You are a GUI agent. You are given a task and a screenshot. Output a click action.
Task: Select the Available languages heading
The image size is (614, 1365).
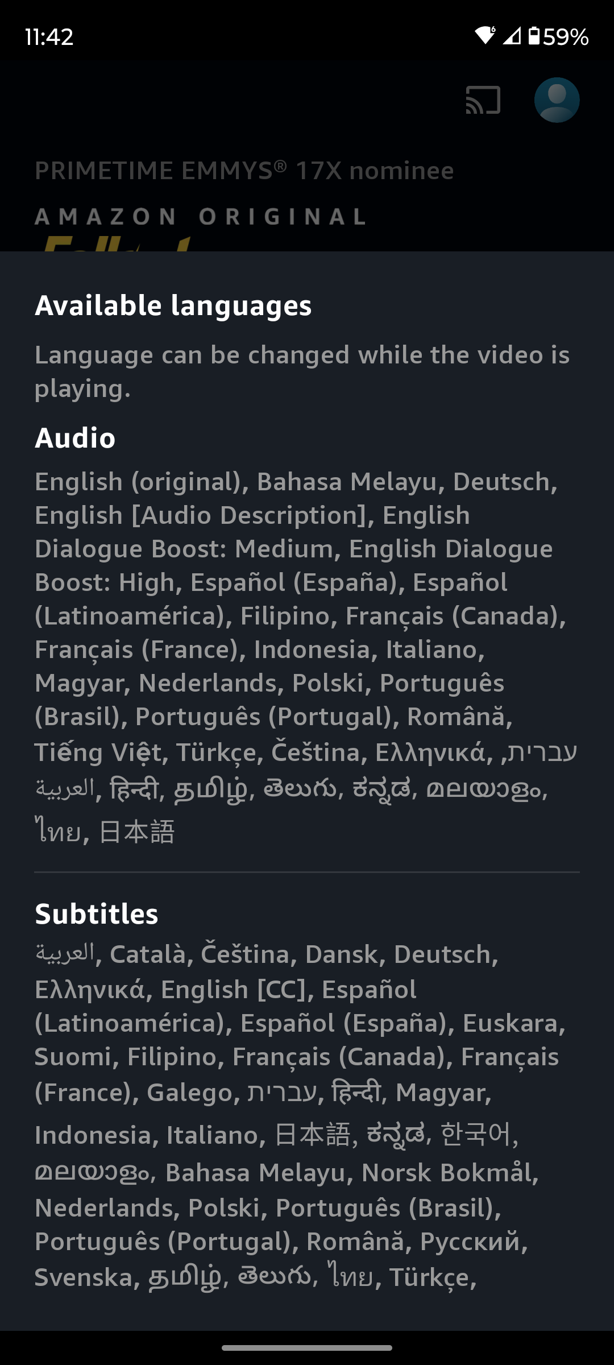(x=173, y=305)
